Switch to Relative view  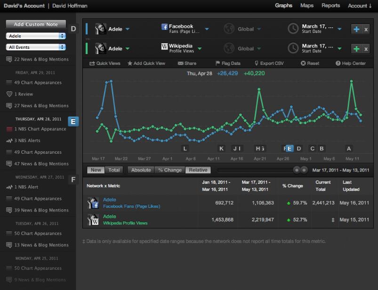pos(198,170)
